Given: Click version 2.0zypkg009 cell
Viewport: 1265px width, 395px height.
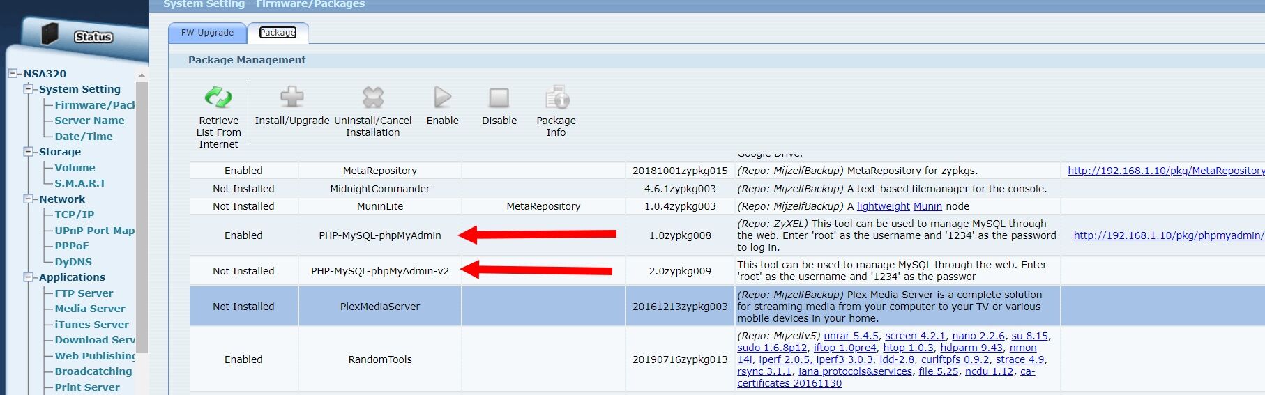Looking at the screenshot, I should pos(680,270).
